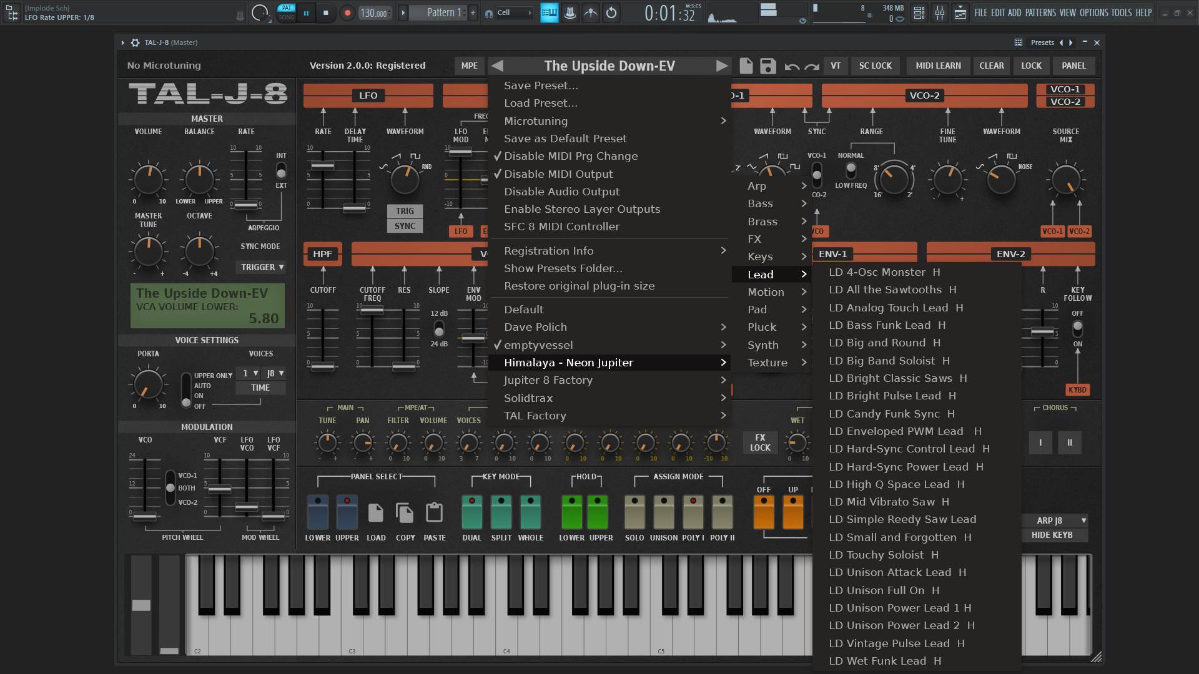Select the UPPER panel button
The height and width of the screenshot is (674, 1199).
click(347, 512)
